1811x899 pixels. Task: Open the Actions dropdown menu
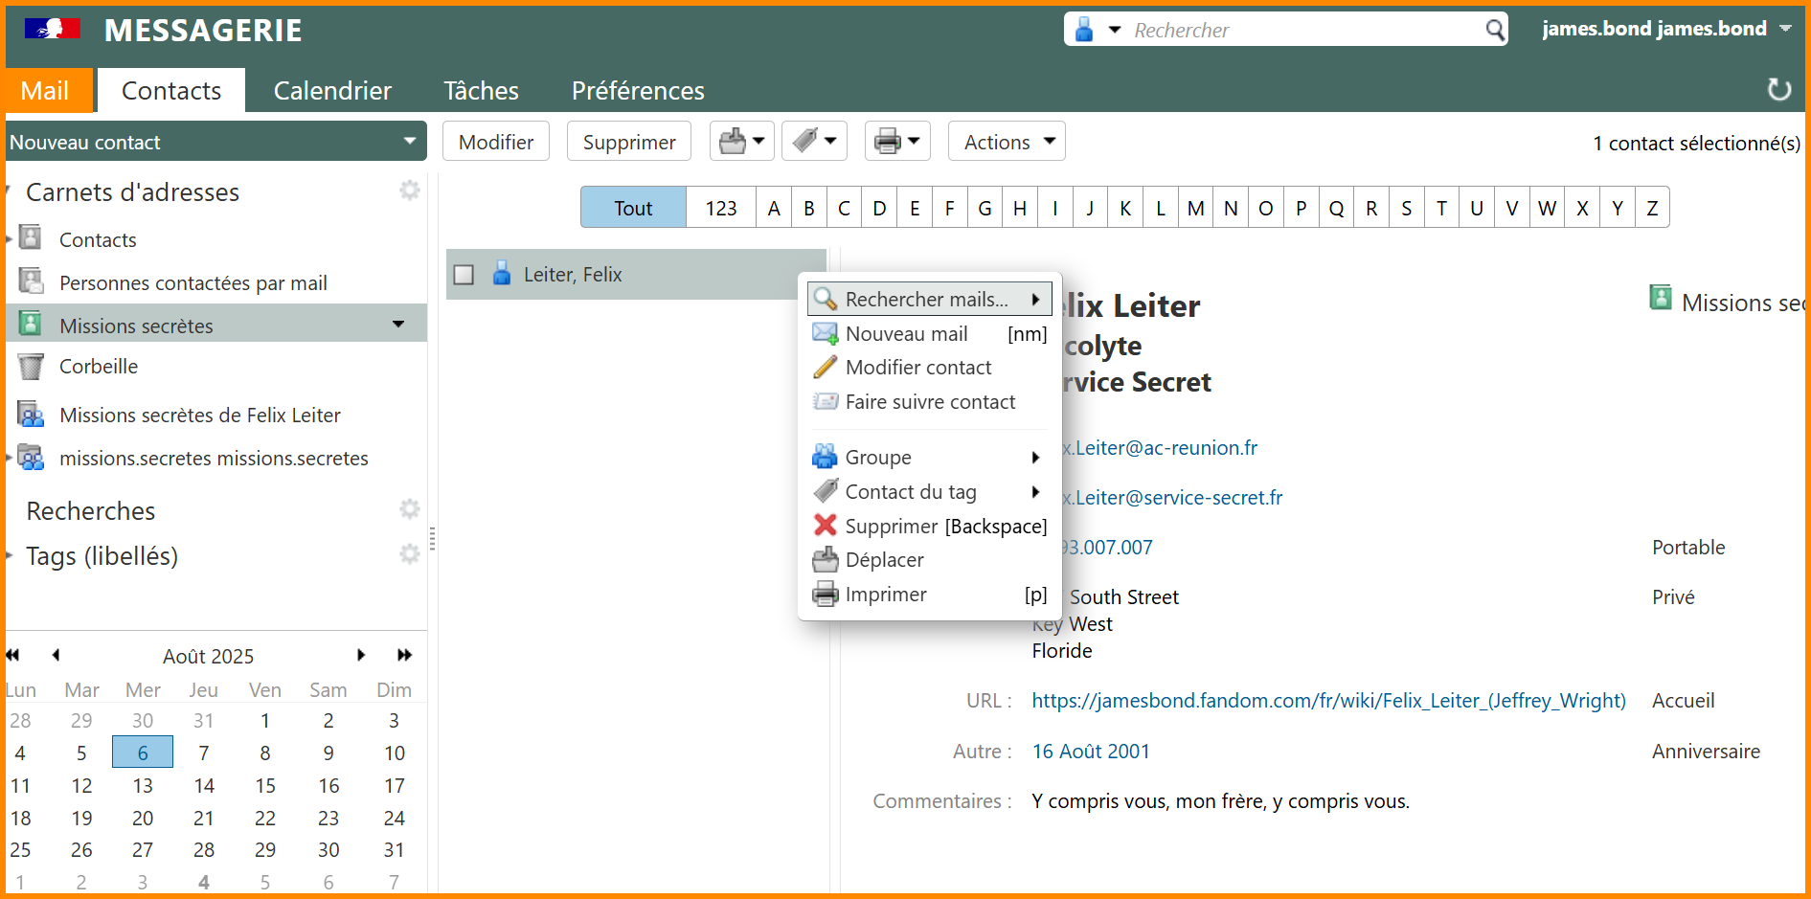(1007, 142)
